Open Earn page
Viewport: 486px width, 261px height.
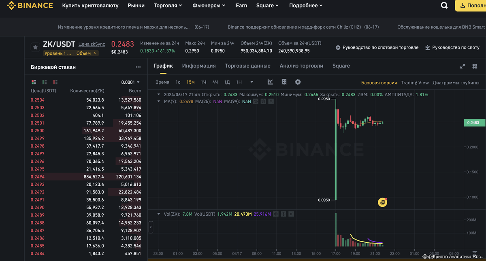pos(241,6)
